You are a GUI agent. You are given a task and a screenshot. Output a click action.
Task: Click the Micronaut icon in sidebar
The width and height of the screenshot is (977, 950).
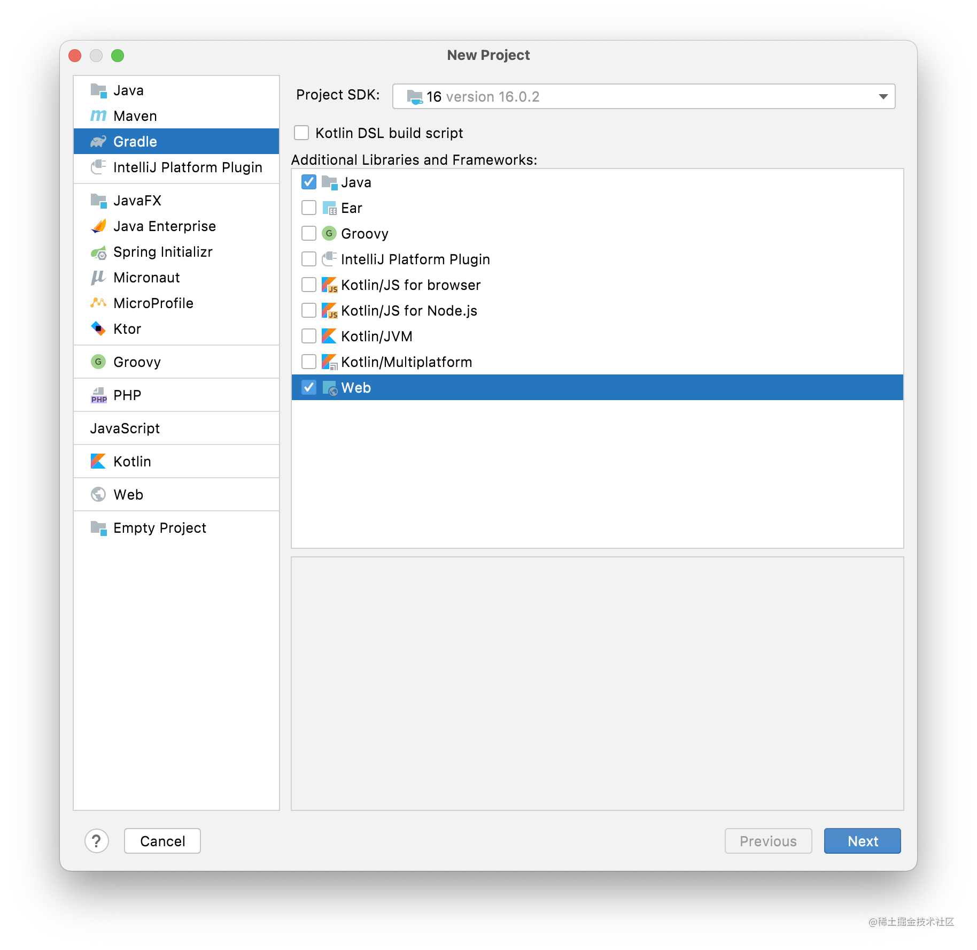click(x=98, y=277)
